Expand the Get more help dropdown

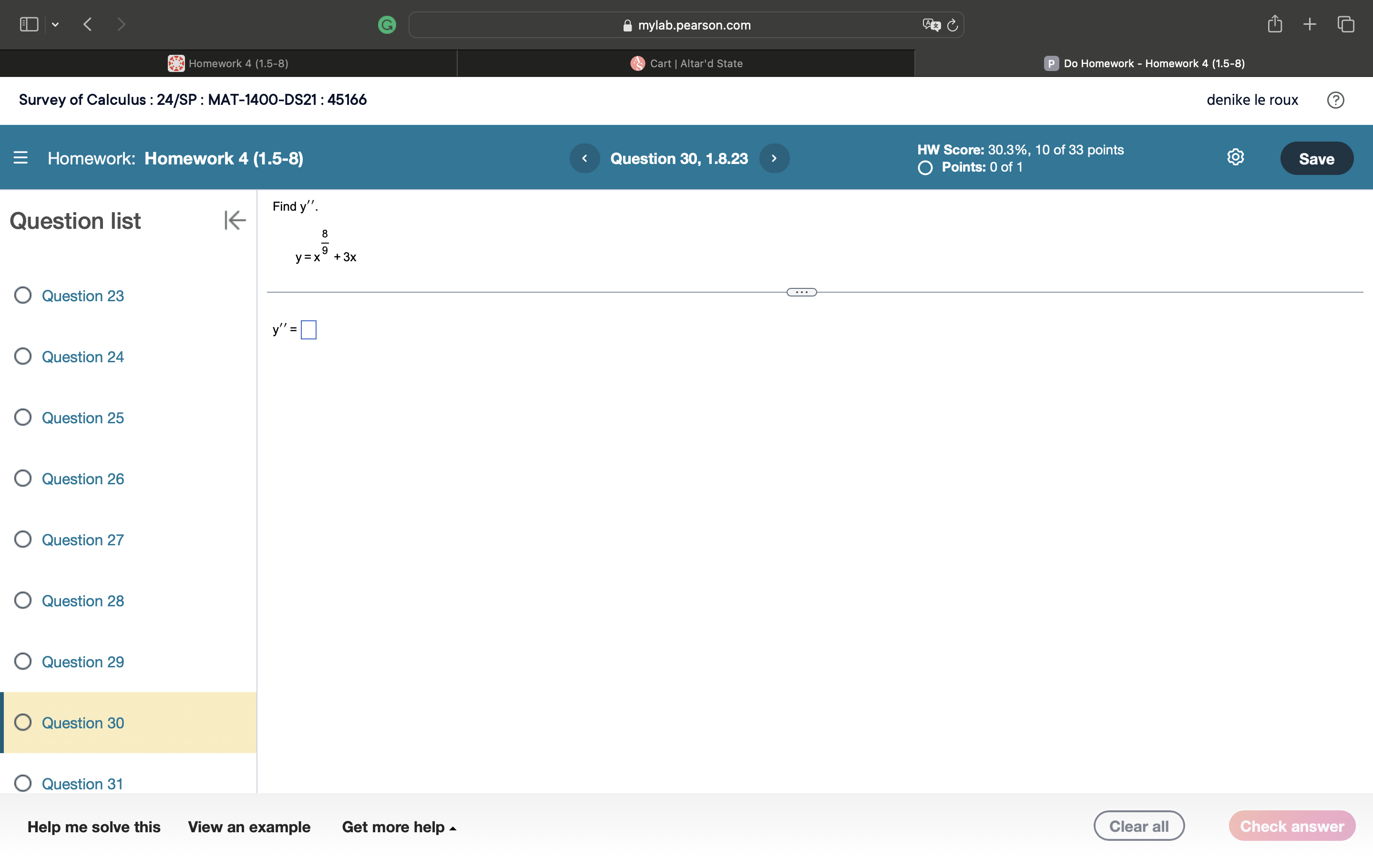(x=399, y=827)
